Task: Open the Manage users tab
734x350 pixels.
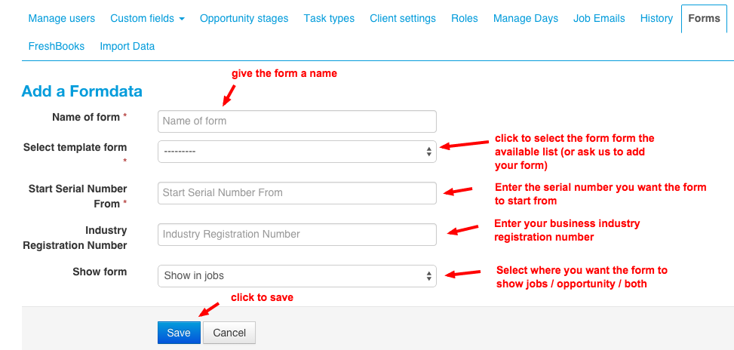Action: [62, 18]
